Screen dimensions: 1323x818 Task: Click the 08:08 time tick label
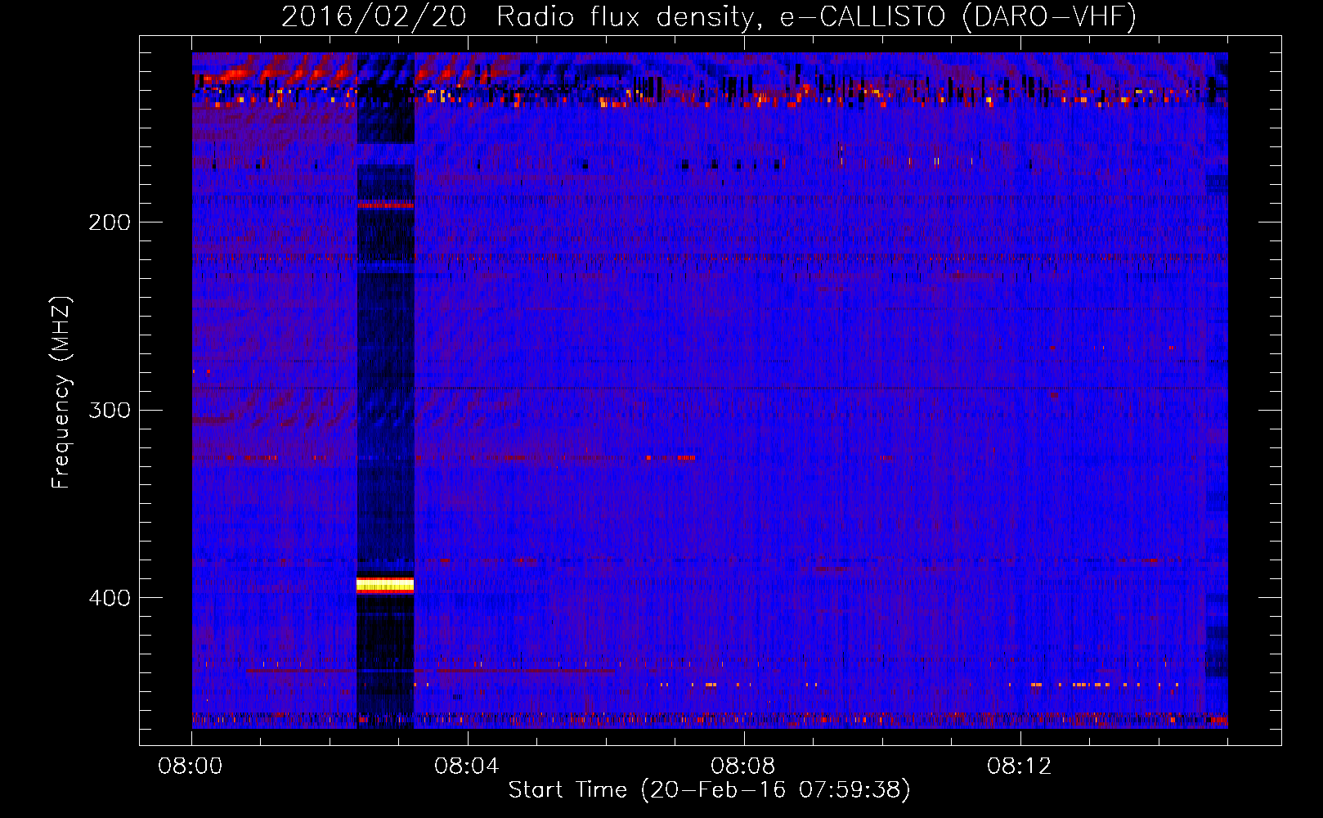(x=743, y=766)
